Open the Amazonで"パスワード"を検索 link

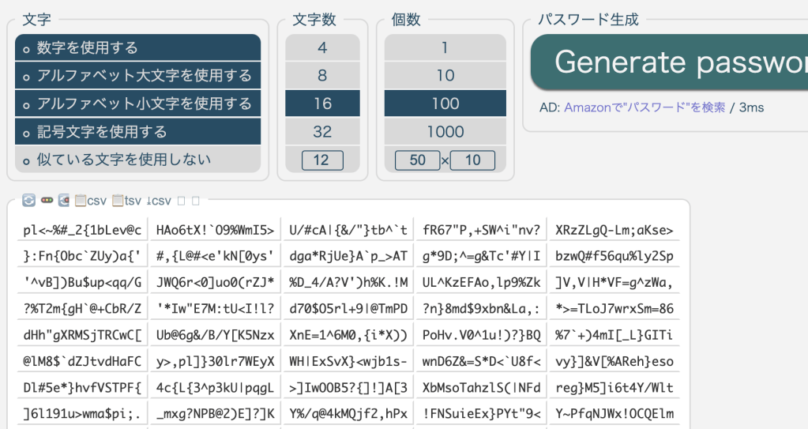[645, 107]
